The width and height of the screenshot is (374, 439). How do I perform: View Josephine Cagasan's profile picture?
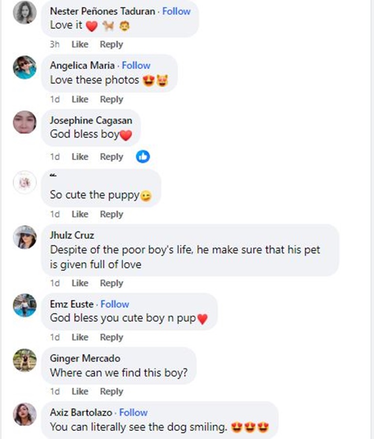click(24, 122)
